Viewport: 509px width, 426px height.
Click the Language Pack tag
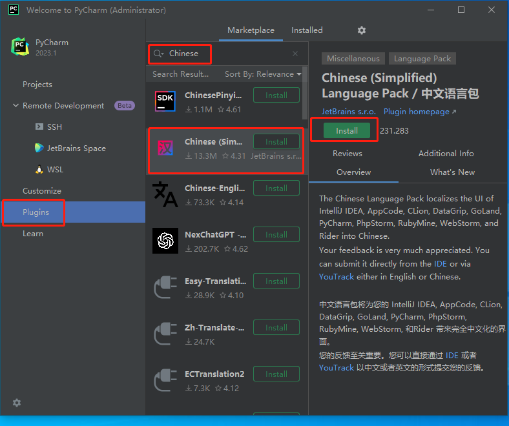[x=422, y=58]
